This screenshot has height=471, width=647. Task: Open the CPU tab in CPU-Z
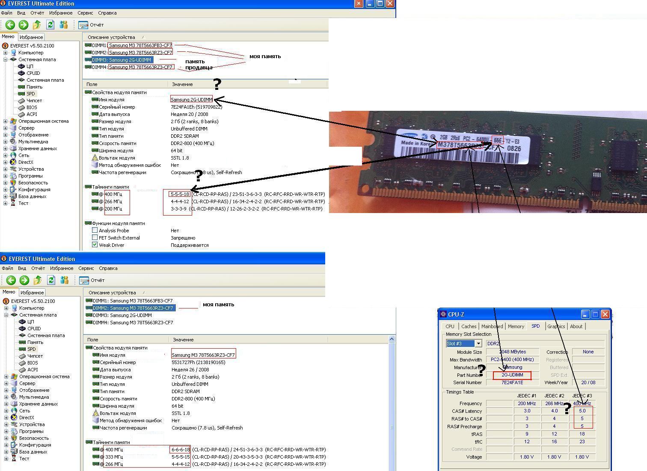coord(450,326)
